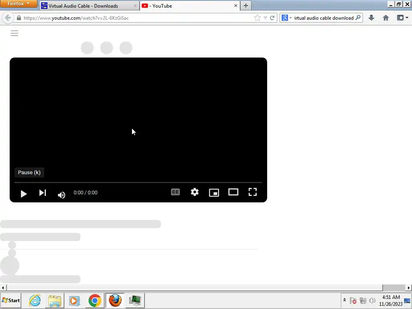The image size is (412, 309).
Task: Open Windows Explorer folder icon
Action: pyautogui.click(x=55, y=300)
